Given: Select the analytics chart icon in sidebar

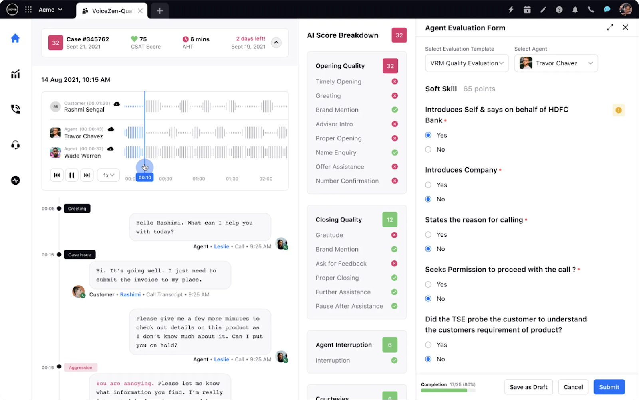Looking at the screenshot, I should 15,74.
